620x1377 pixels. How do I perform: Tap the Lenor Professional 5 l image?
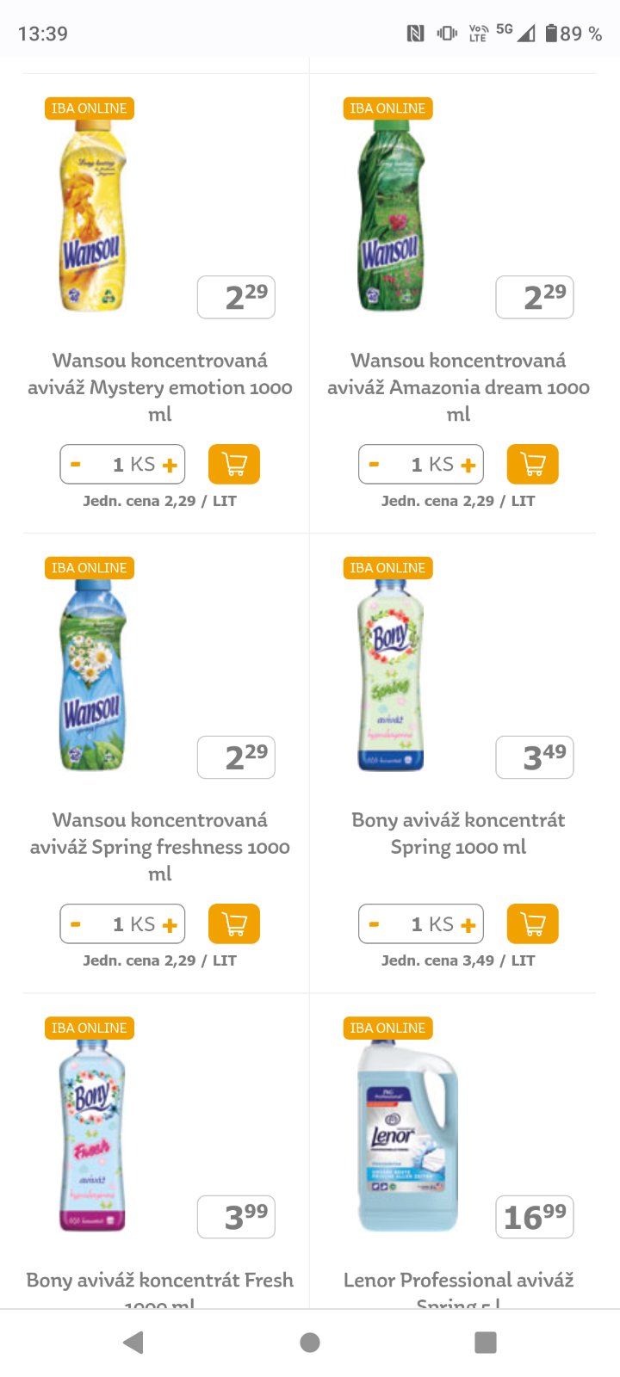click(x=406, y=1136)
